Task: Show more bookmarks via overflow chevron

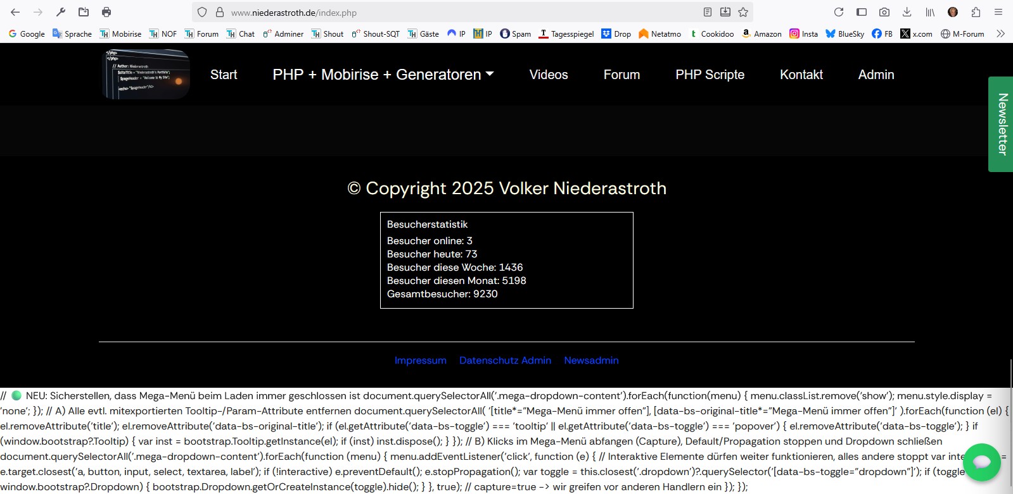Action: [1000, 34]
